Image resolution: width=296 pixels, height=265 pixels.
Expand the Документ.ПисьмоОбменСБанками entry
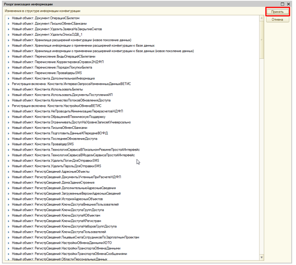pos(9,23)
